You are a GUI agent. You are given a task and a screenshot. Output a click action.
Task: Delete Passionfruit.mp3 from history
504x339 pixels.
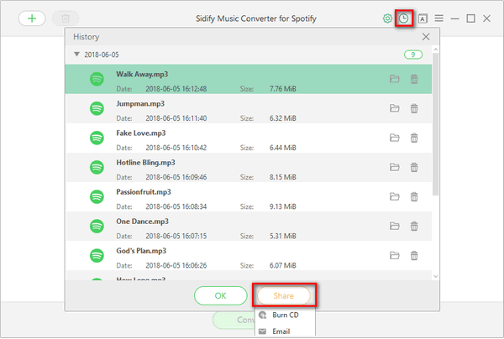click(414, 196)
